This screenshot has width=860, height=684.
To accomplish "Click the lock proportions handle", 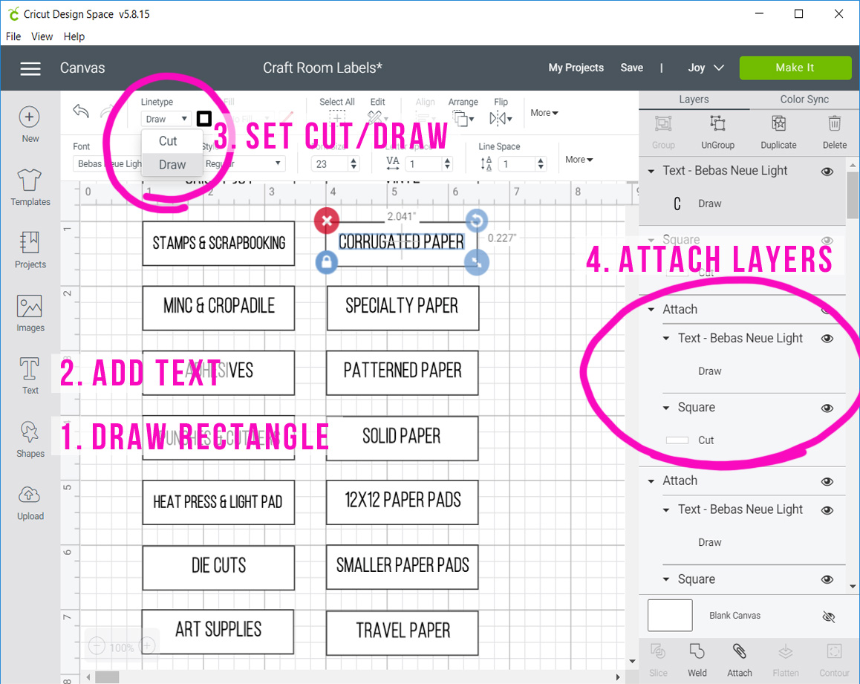I will (327, 262).
